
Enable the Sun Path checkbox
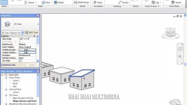tap(20, 61)
